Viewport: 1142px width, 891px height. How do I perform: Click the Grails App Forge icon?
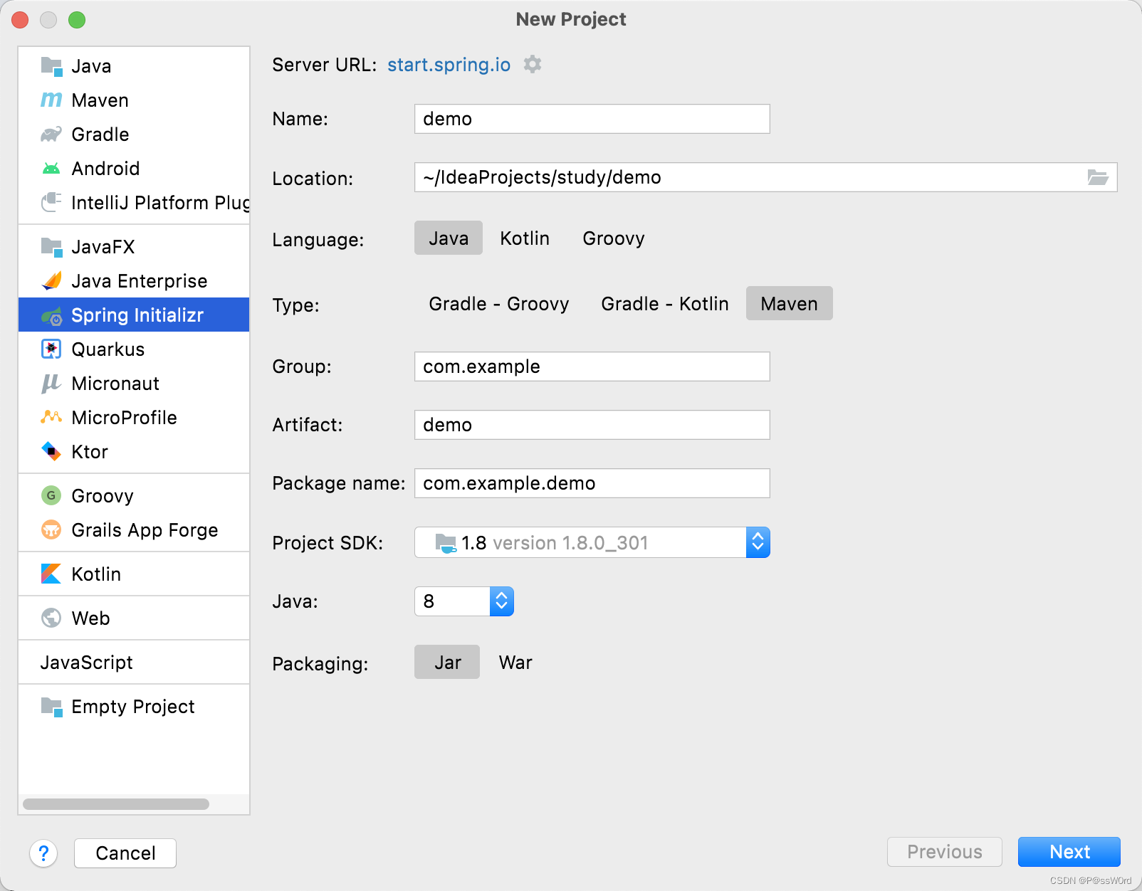[51, 530]
